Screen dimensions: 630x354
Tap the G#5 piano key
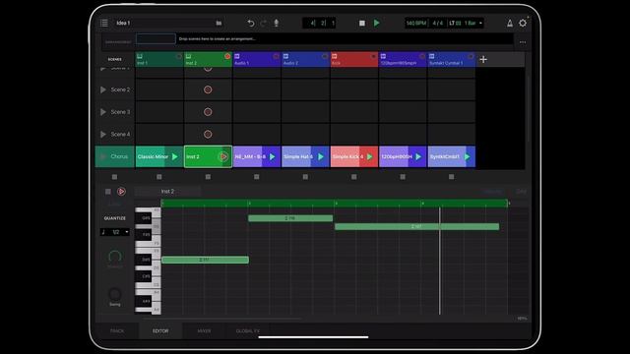(144, 218)
